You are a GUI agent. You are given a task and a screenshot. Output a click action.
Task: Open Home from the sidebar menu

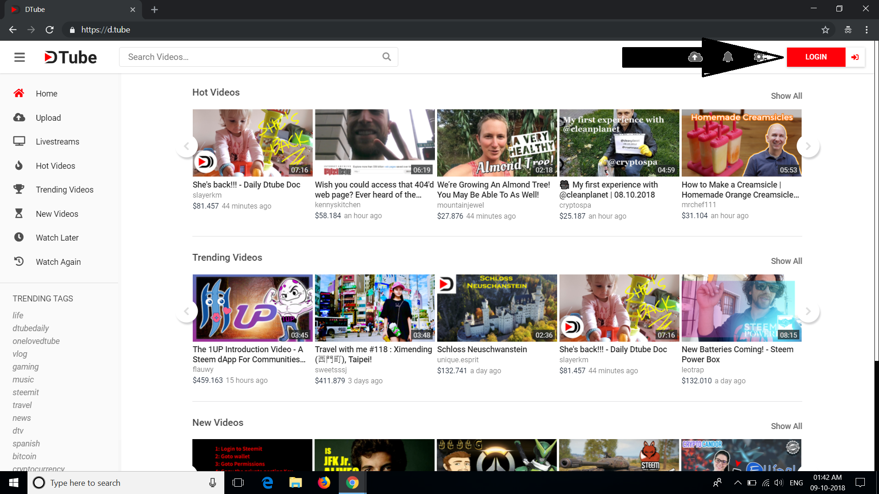46,93
